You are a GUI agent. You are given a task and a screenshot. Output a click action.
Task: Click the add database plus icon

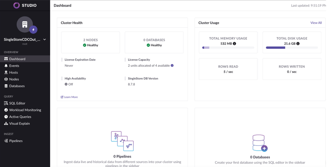coord(264,148)
